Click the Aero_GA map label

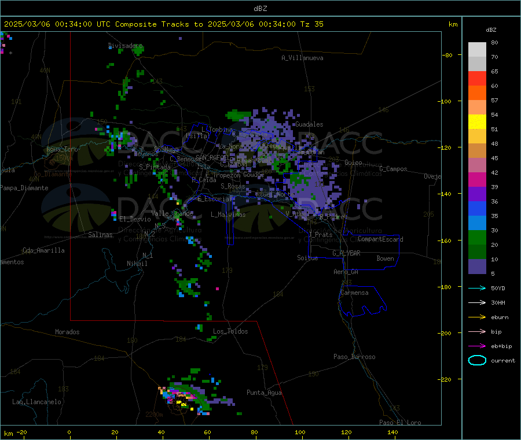(x=346, y=272)
